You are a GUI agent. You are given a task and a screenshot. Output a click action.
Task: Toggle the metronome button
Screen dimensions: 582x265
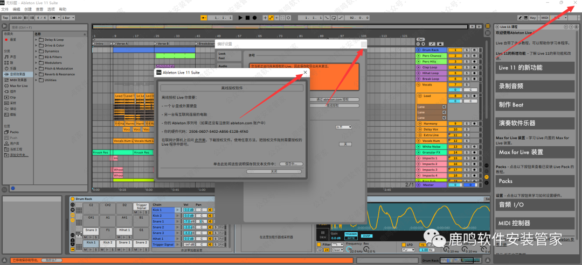(x=53, y=18)
